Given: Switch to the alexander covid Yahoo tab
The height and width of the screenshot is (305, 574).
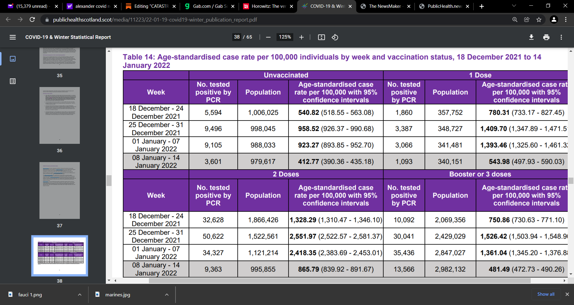Looking at the screenshot, I should coord(92,6).
